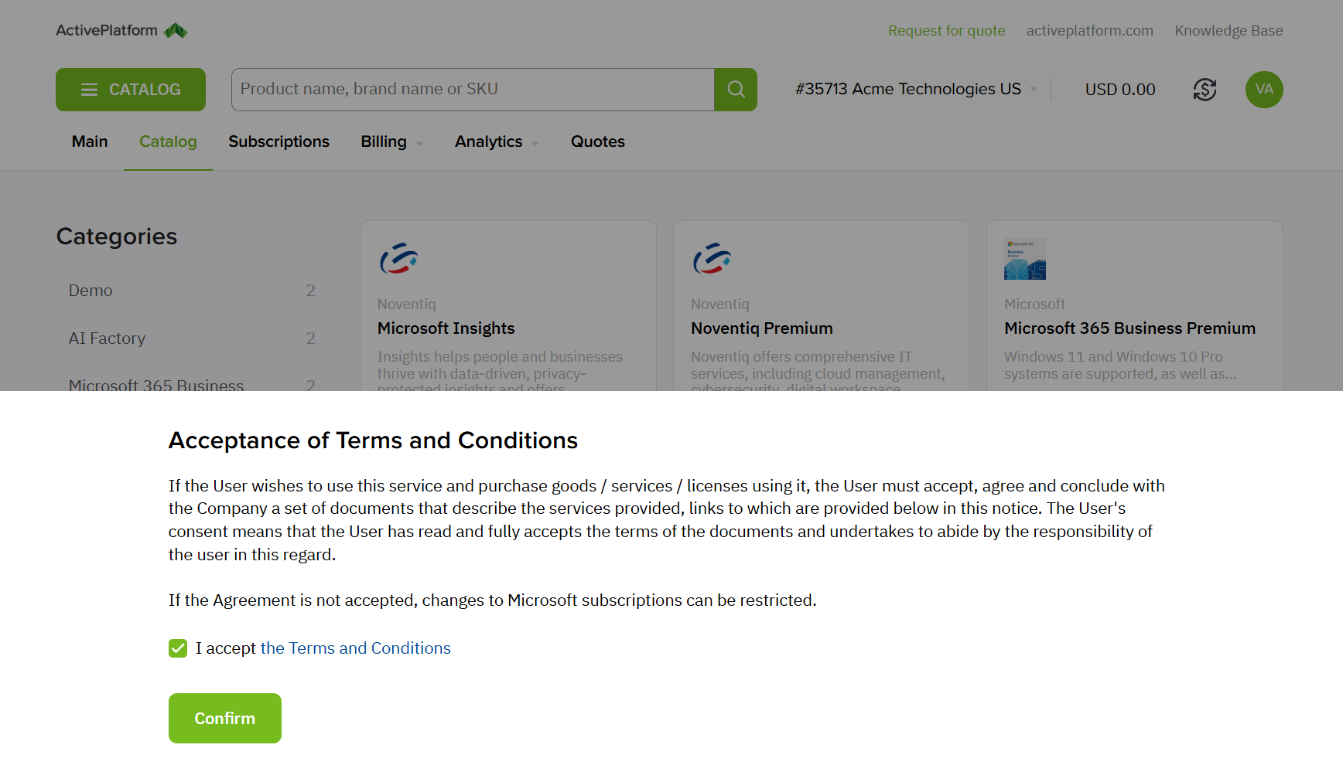This screenshot has height=772, width=1343.
Task: Open the VA user avatar menu
Action: pyautogui.click(x=1264, y=90)
